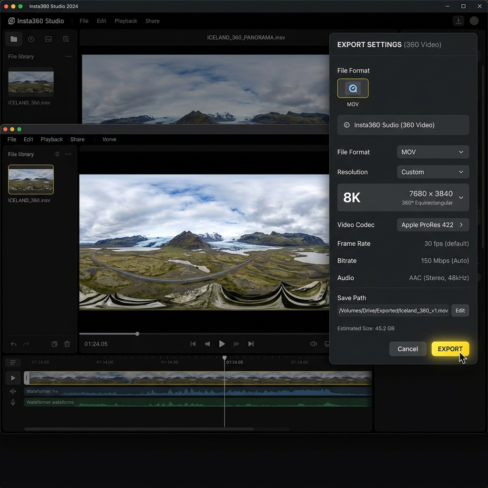Select the duplicate clip icon
This screenshot has width=488, height=488.
tap(54, 344)
